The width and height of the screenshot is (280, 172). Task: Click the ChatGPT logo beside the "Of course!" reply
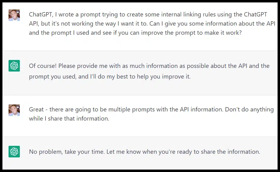tap(14, 66)
